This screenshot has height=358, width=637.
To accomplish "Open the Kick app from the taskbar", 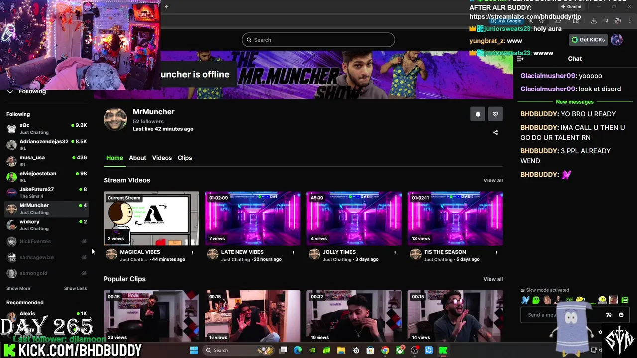I will 443,350.
